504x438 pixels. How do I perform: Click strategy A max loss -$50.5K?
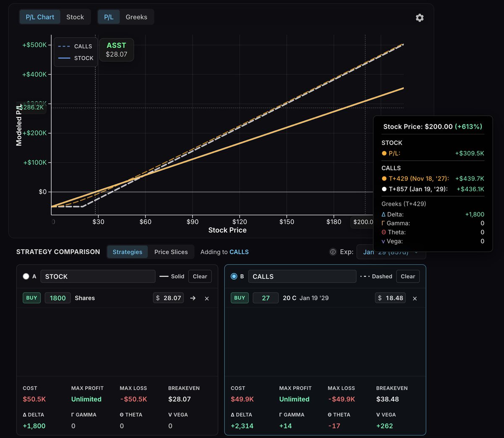pos(133,399)
